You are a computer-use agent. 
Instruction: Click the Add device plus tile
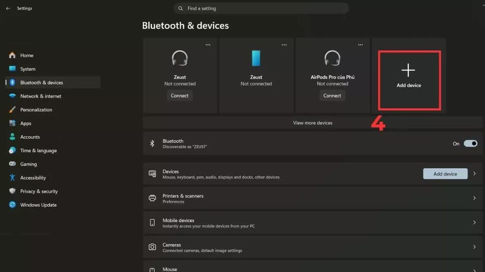click(409, 76)
